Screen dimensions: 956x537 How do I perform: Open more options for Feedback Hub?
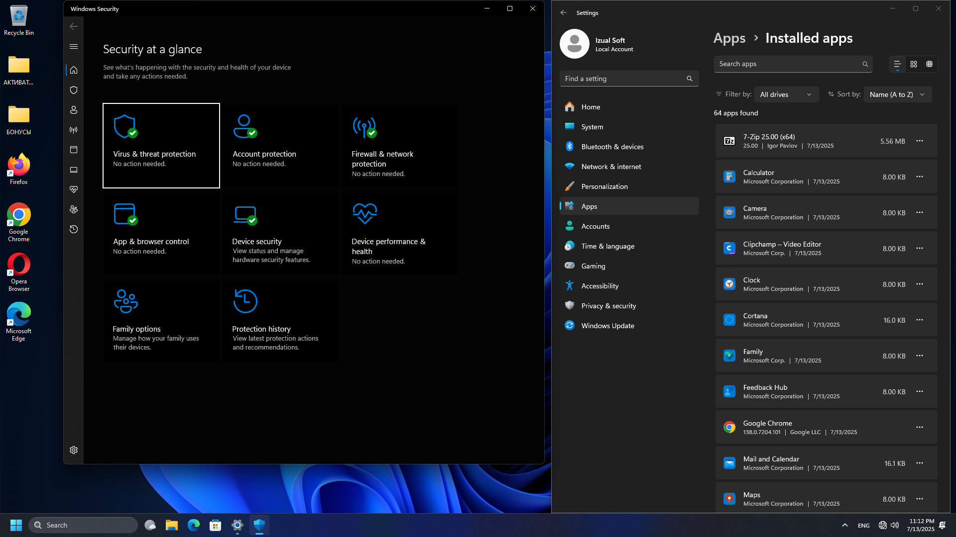pos(920,392)
